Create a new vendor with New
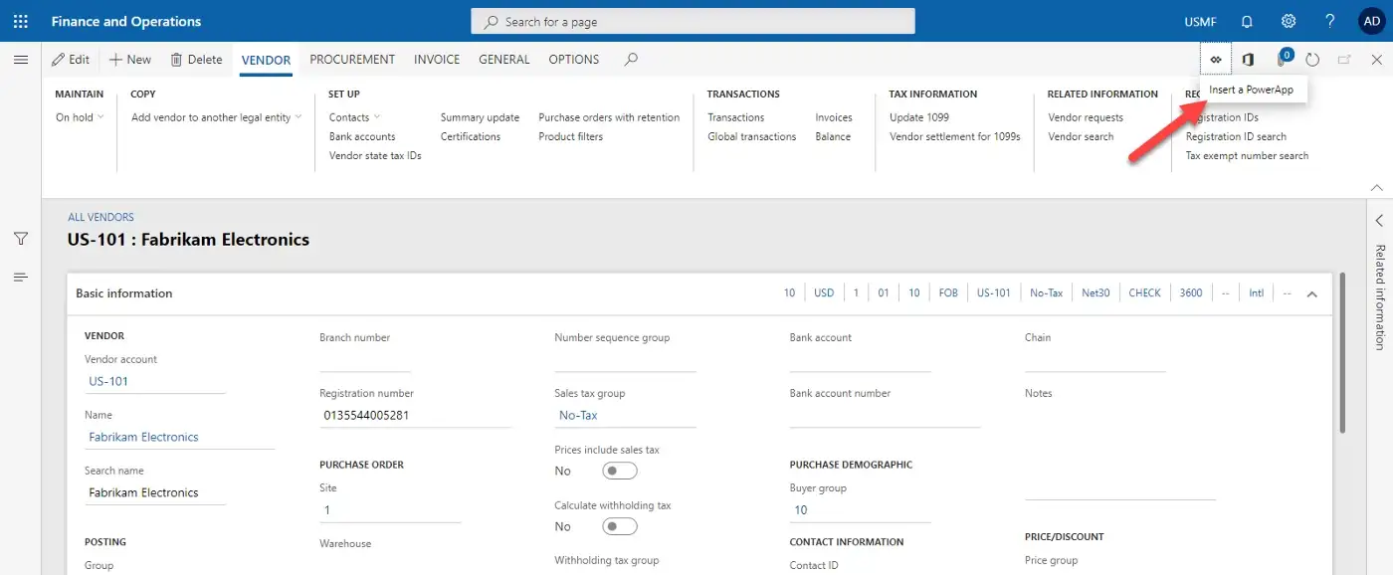 [130, 60]
